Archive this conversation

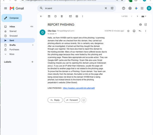[x=49, y=16]
